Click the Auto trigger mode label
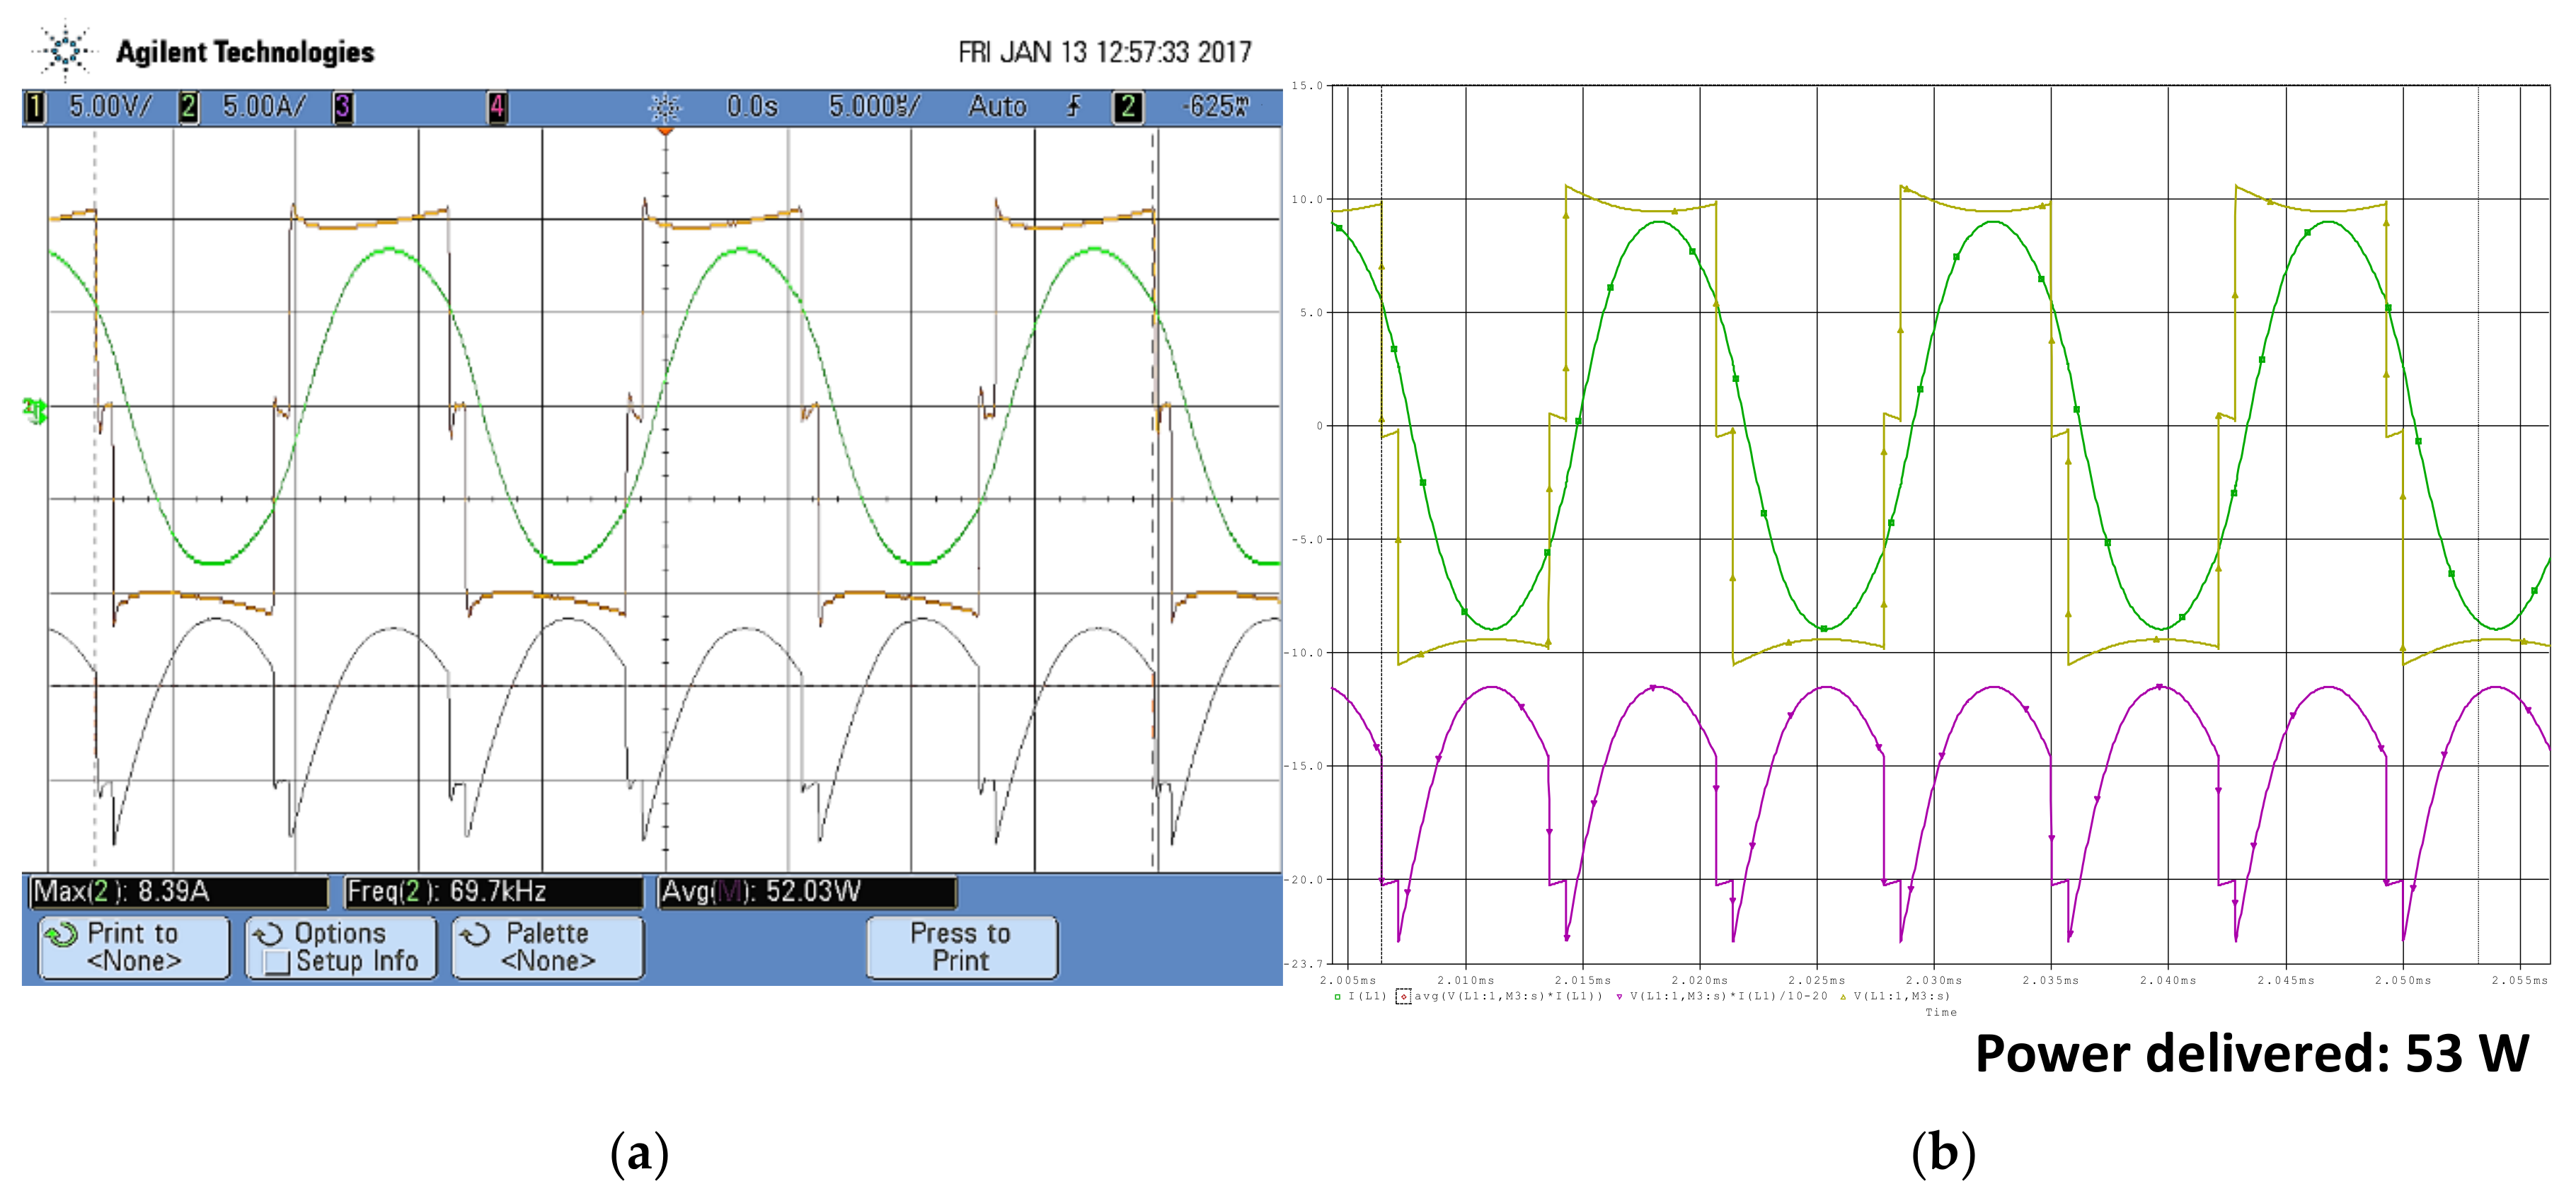 click(997, 107)
